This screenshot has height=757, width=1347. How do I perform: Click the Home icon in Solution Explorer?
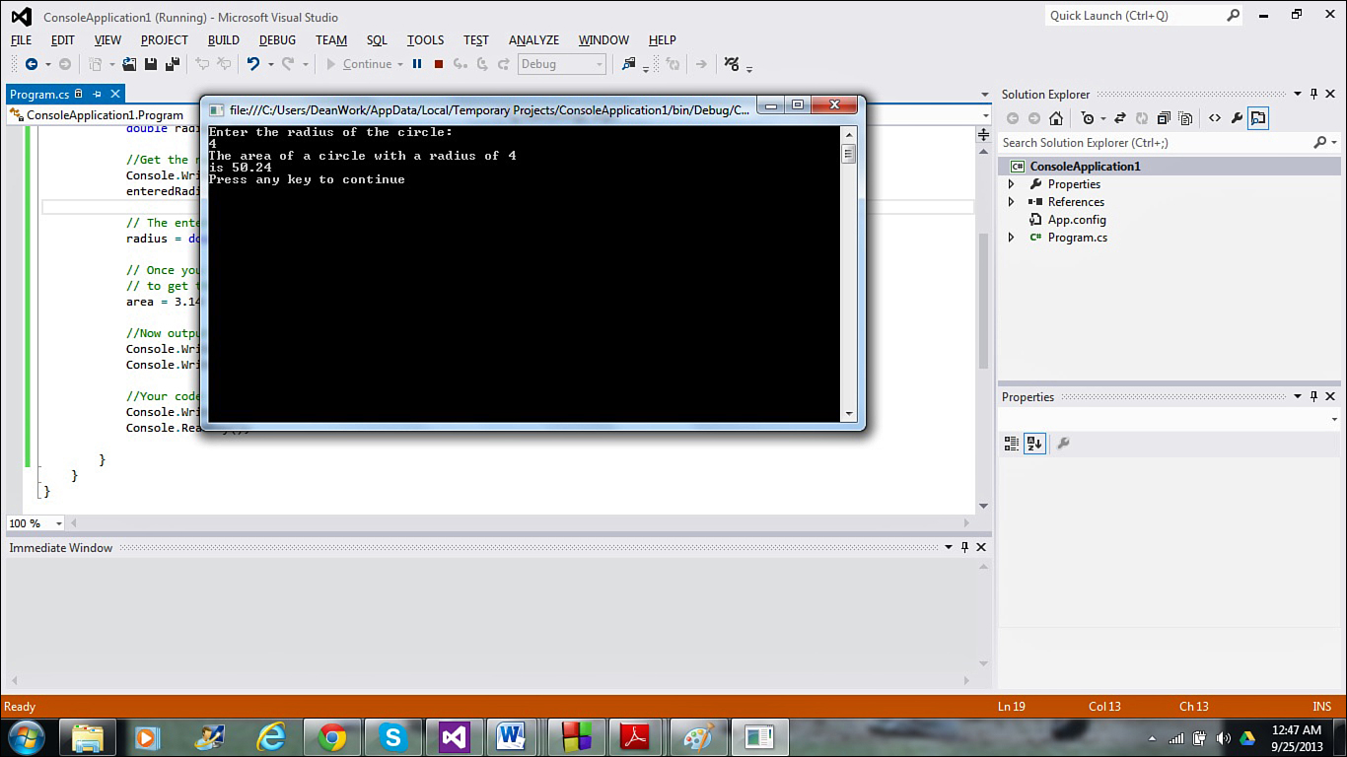(1056, 118)
